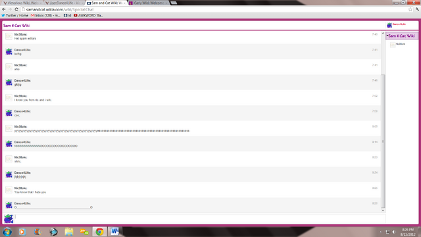Click Nic9ole's long 'yyyyy' message text

(x=102, y=131)
